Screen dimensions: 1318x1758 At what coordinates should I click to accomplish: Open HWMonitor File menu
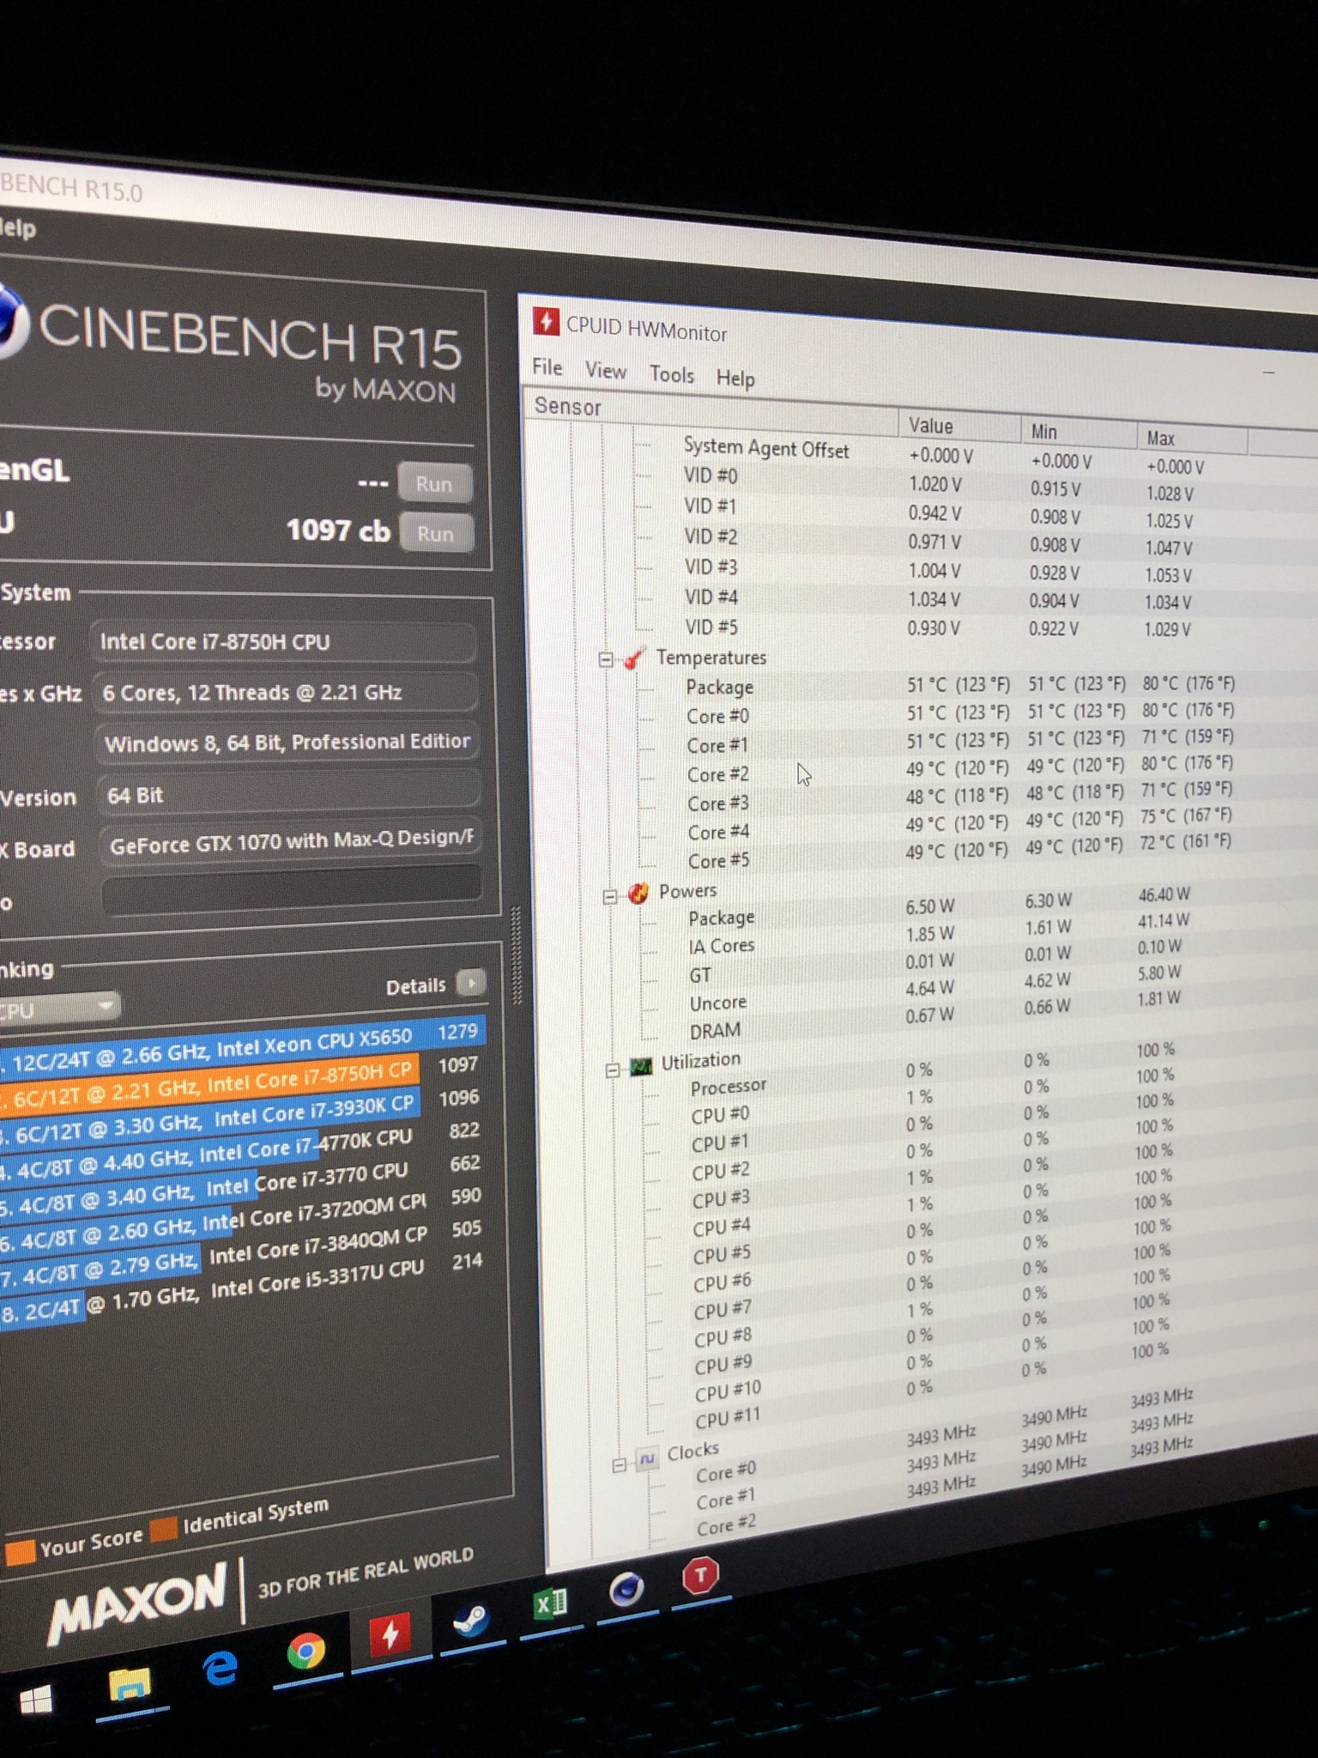click(547, 367)
